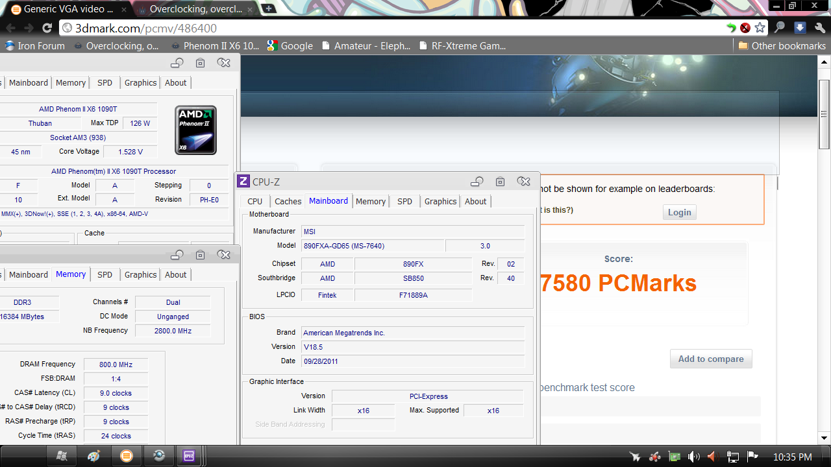Click the taskbar clock showing 10:35 PM
The image size is (831, 467).
pyautogui.click(x=793, y=457)
